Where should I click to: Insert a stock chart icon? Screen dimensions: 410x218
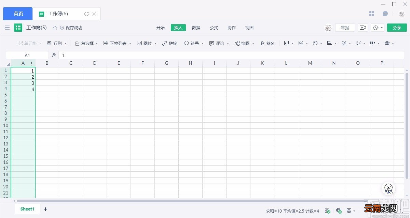pos(373,43)
